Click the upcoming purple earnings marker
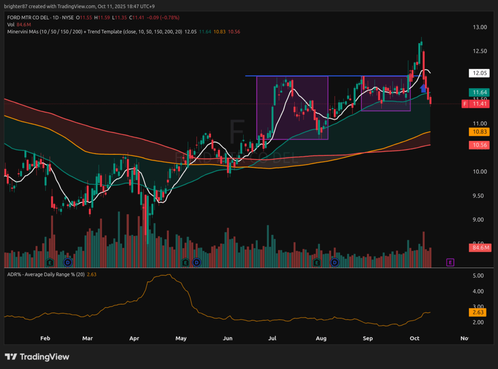 (450, 262)
